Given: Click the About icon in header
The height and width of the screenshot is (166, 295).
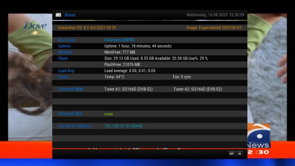Looking at the screenshot, I should tap(58, 15).
